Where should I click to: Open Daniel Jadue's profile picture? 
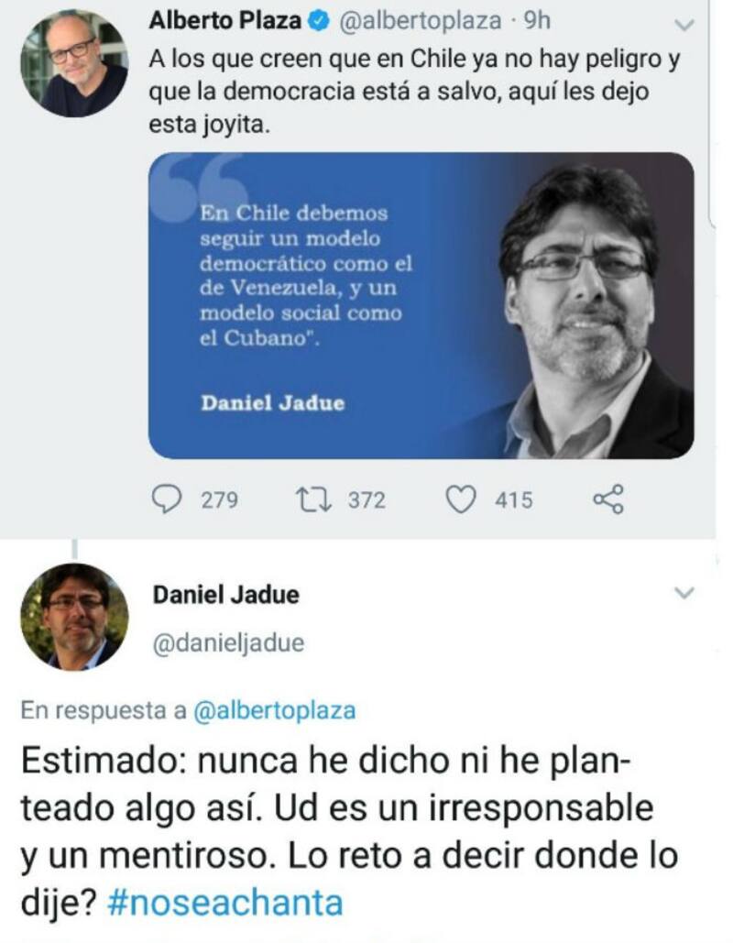[74, 617]
